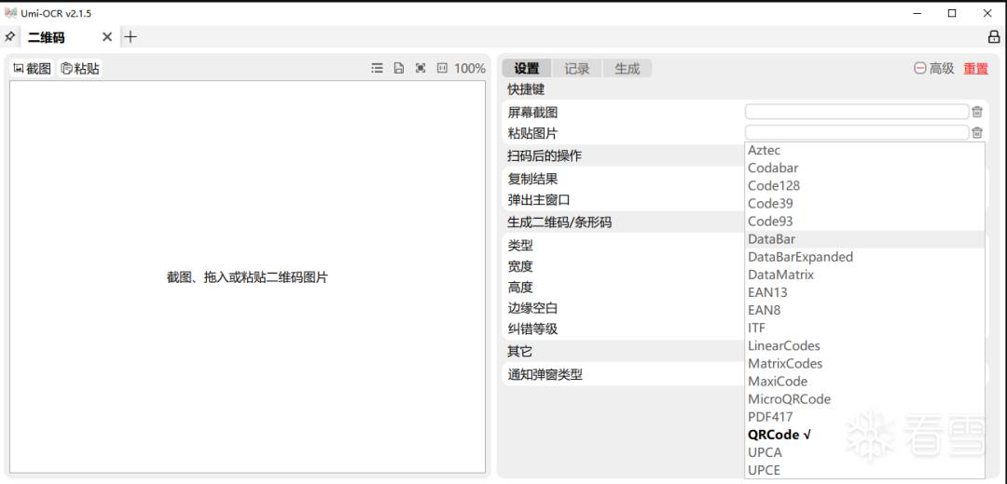Click the list view icon in image toolbar
Screen dimensions: 1007x484
pyautogui.click(x=378, y=68)
